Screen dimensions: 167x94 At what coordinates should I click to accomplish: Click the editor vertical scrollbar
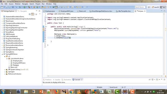[164, 44]
